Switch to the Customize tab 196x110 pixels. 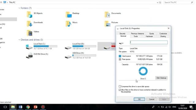(x=163, y=34)
